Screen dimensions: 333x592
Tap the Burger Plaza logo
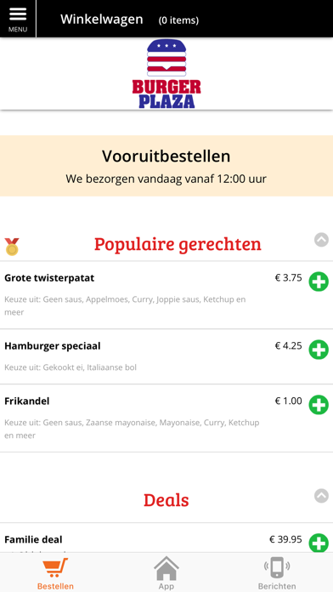[166, 74]
